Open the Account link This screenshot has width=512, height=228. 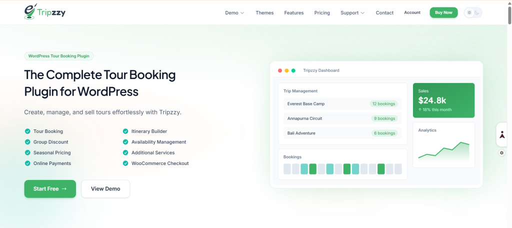pyautogui.click(x=412, y=12)
